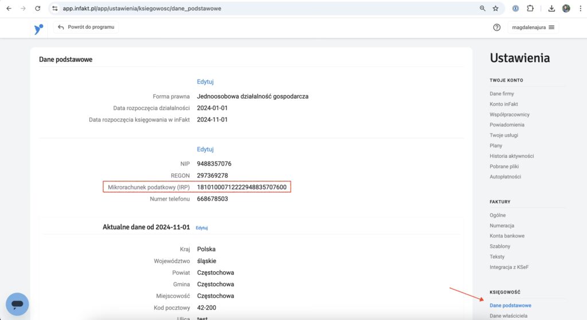Open the browser extensions puzzle icon

pos(530,9)
